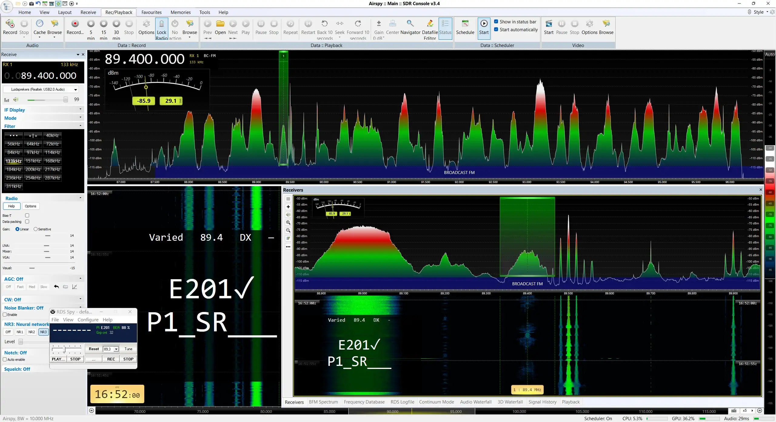Screen dimensions: 776x422
Task: Open the Scheduler Schedule window
Action: click(465, 27)
